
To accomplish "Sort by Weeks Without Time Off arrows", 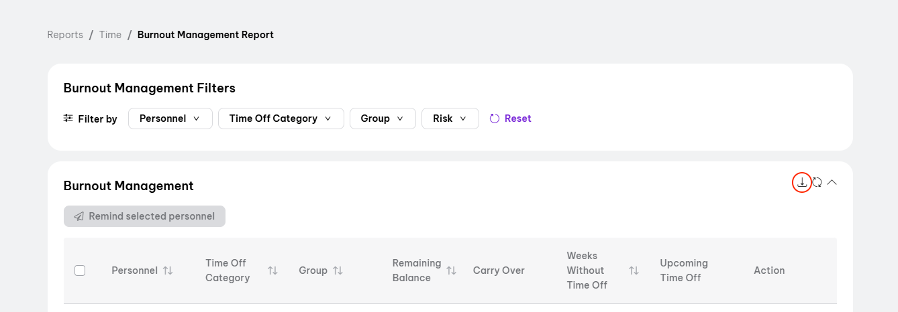I will (634, 270).
